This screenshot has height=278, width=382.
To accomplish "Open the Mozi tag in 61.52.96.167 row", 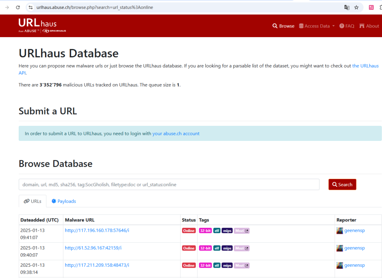I will pyautogui.click(x=242, y=248).
